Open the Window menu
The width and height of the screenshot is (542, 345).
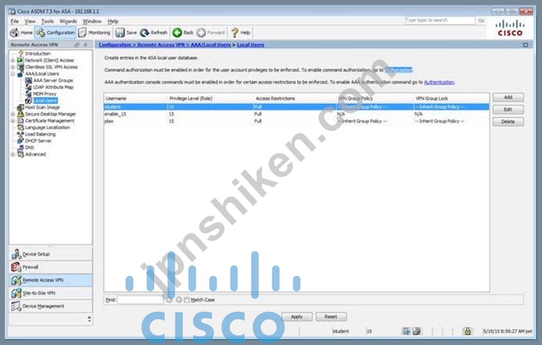click(x=92, y=21)
